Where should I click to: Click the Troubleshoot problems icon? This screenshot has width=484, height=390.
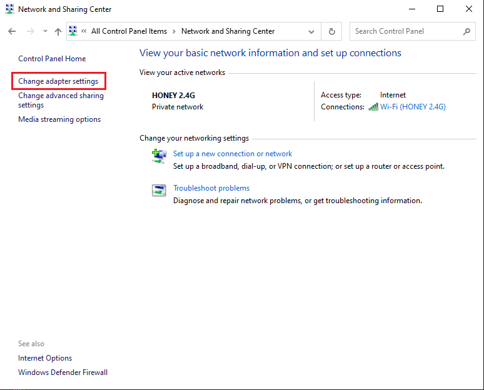click(x=159, y=191)
